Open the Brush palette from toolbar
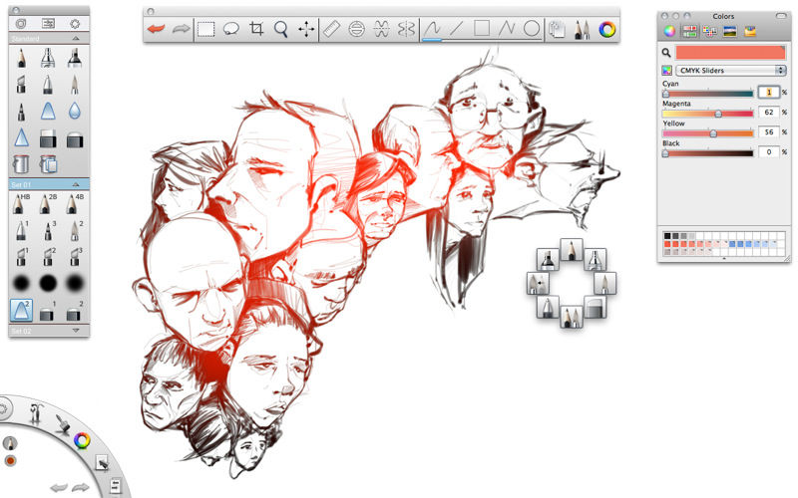 click(x=582, y=30)
